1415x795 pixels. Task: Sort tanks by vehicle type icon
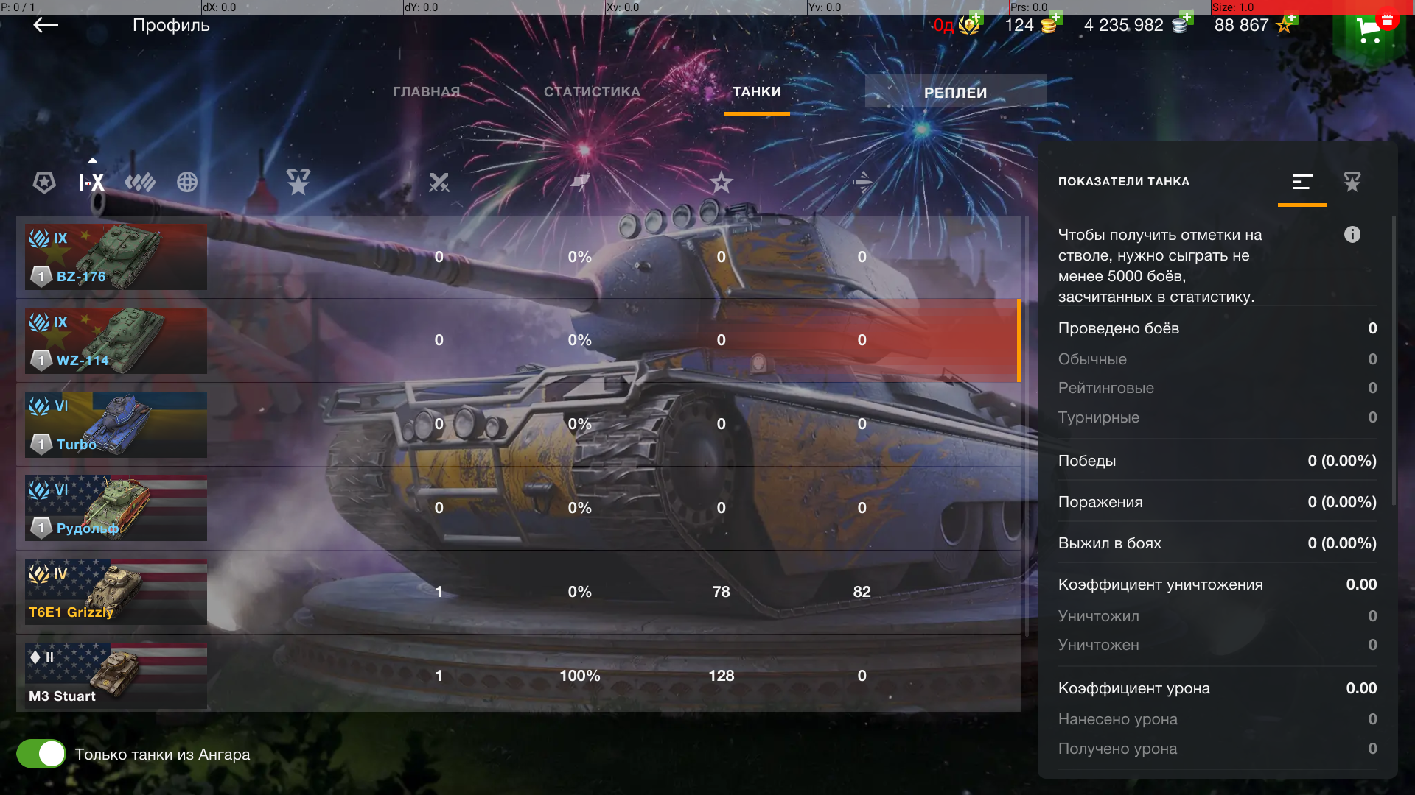140,182
